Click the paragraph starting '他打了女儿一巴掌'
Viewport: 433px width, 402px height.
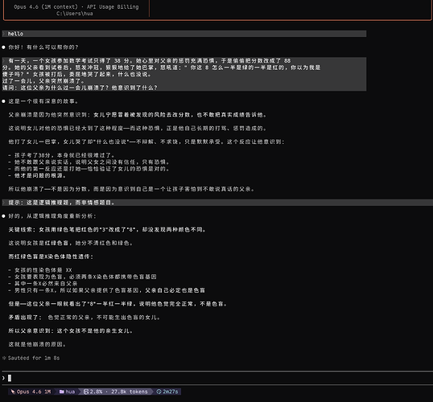click(x=146, y=142)
